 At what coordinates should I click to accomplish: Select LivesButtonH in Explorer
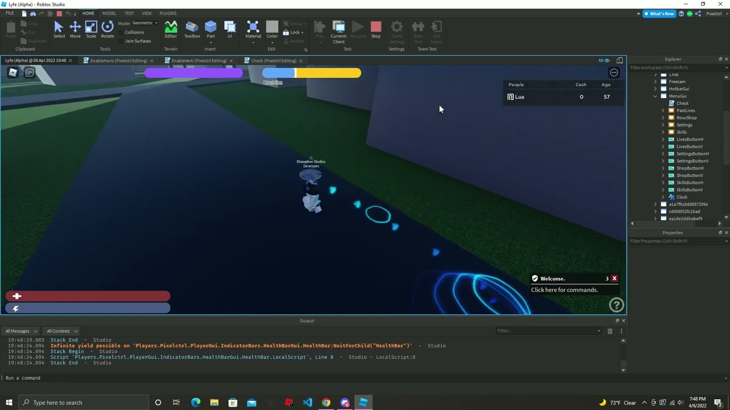point(690,140)
